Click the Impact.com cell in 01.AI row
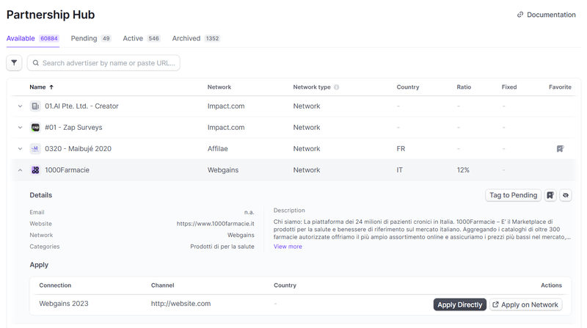Image resolution: width=587 pixels, height=328 pixels. coord(226,106)
